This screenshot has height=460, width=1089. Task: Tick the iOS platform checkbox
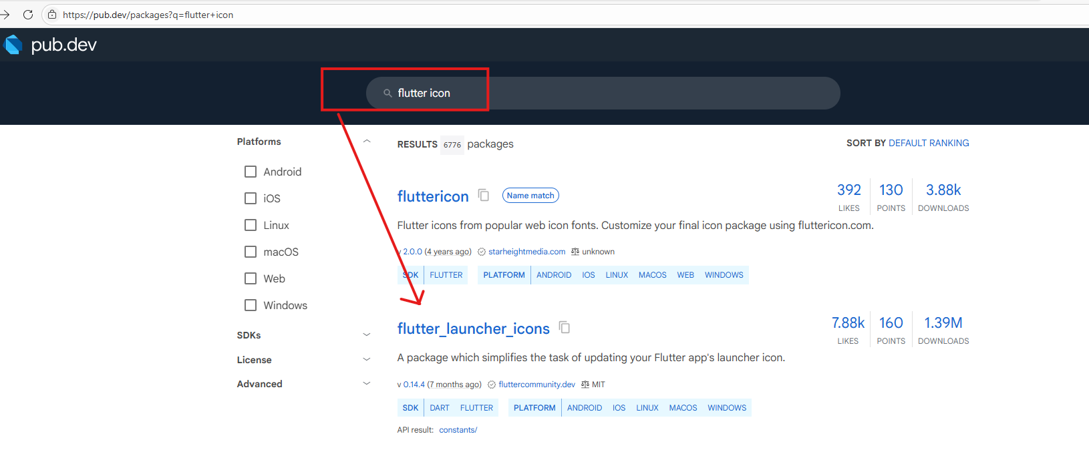[x=251, y=199]
